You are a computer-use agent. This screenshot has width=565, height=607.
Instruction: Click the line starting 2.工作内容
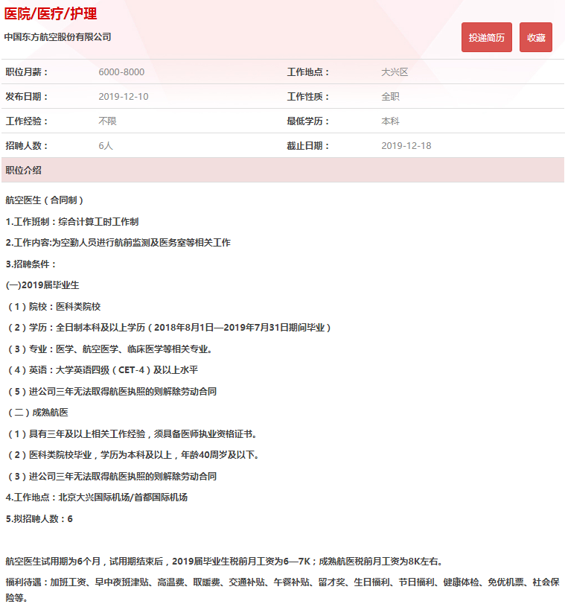(118, 243)
